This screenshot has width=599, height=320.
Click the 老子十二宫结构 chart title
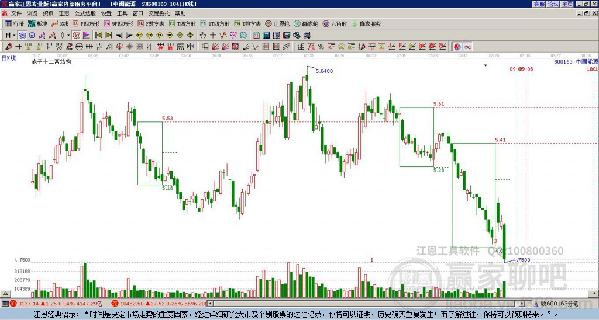51,61
